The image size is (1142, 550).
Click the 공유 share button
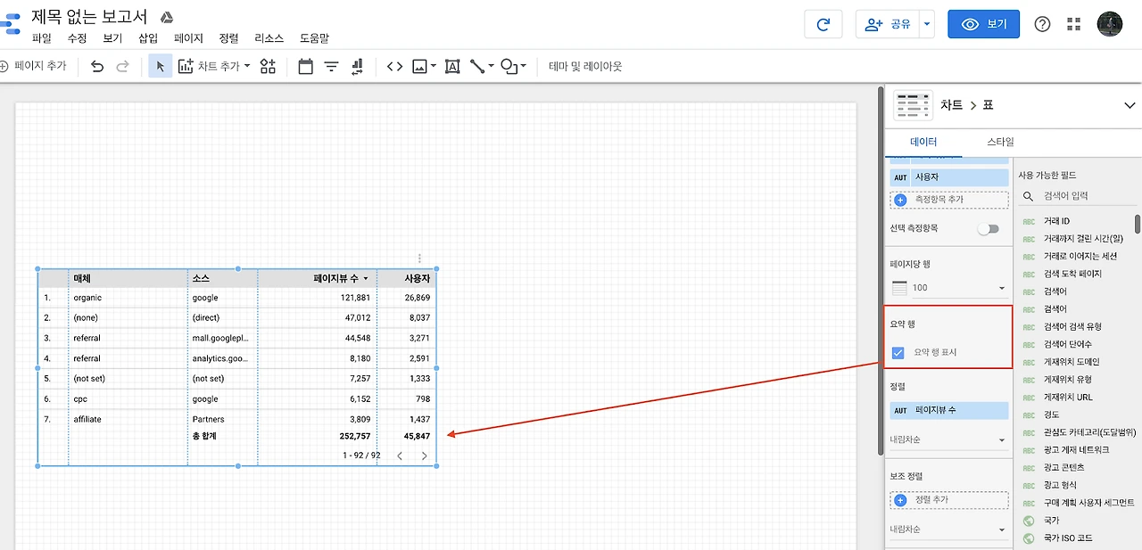coord(888,24)
